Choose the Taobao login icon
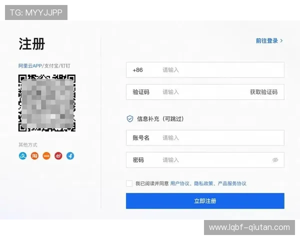300x240 pixels. [34, 155]
